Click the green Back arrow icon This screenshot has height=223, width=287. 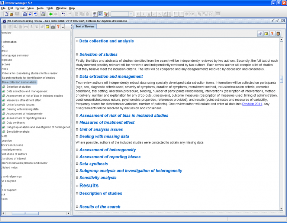(x=51, y=14)
